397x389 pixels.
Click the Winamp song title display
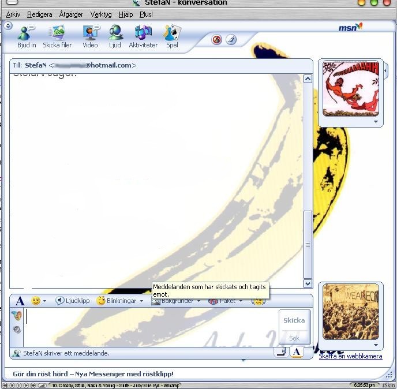[x=114, y=386]
